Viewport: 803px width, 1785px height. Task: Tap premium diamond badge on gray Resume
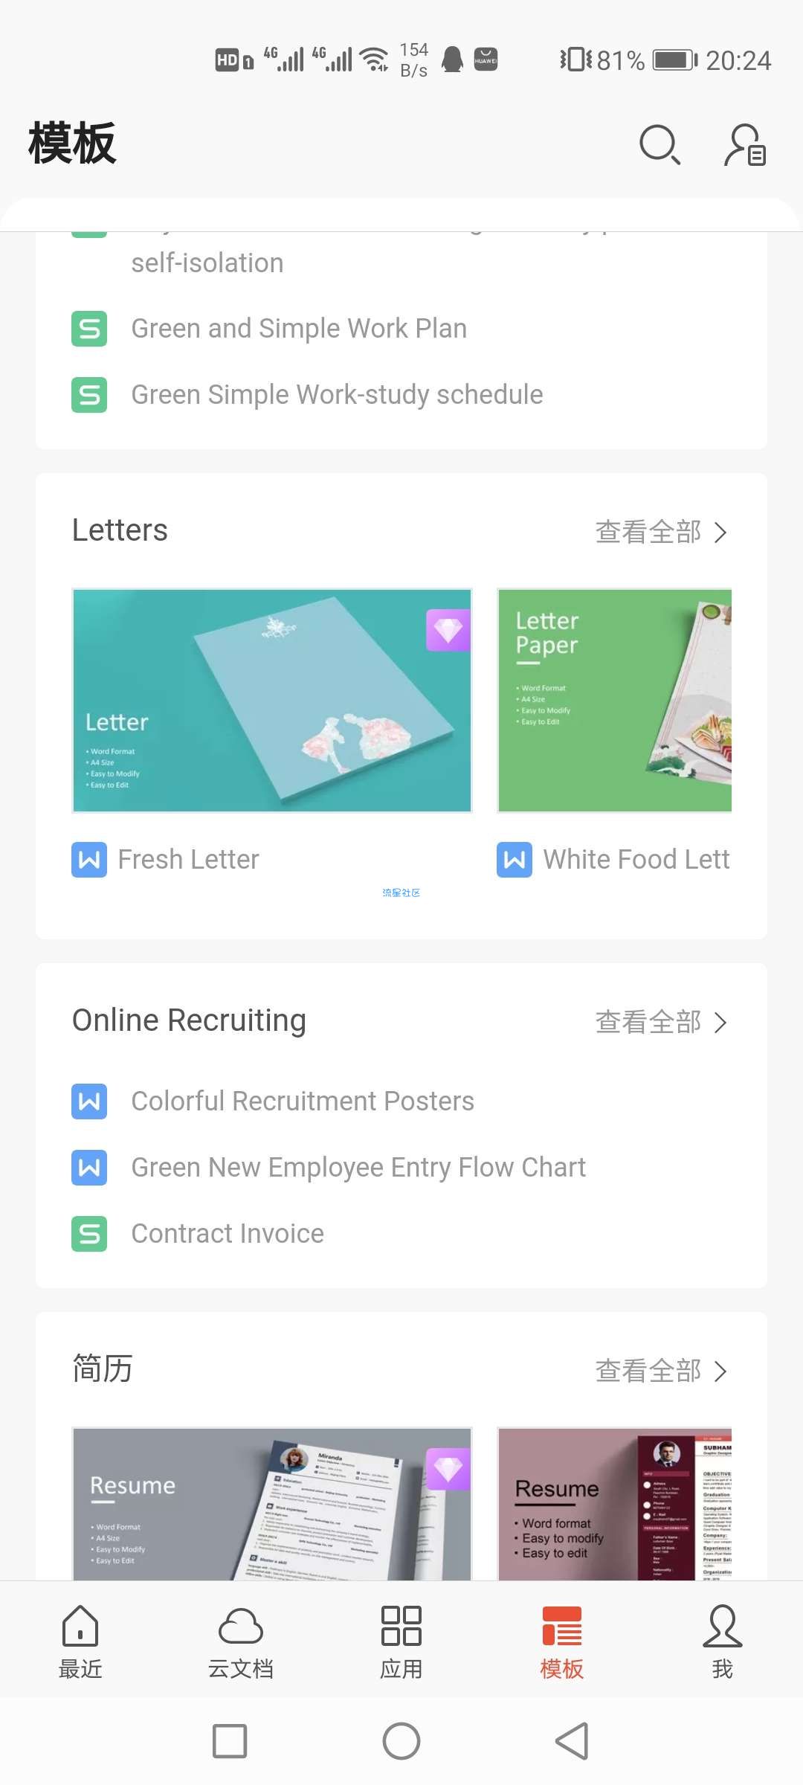(x=448, y=1469)
